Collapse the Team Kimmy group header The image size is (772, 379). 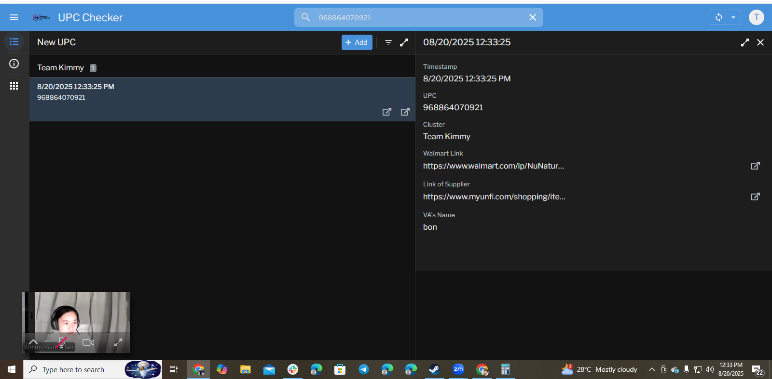(x=61, y=68)
